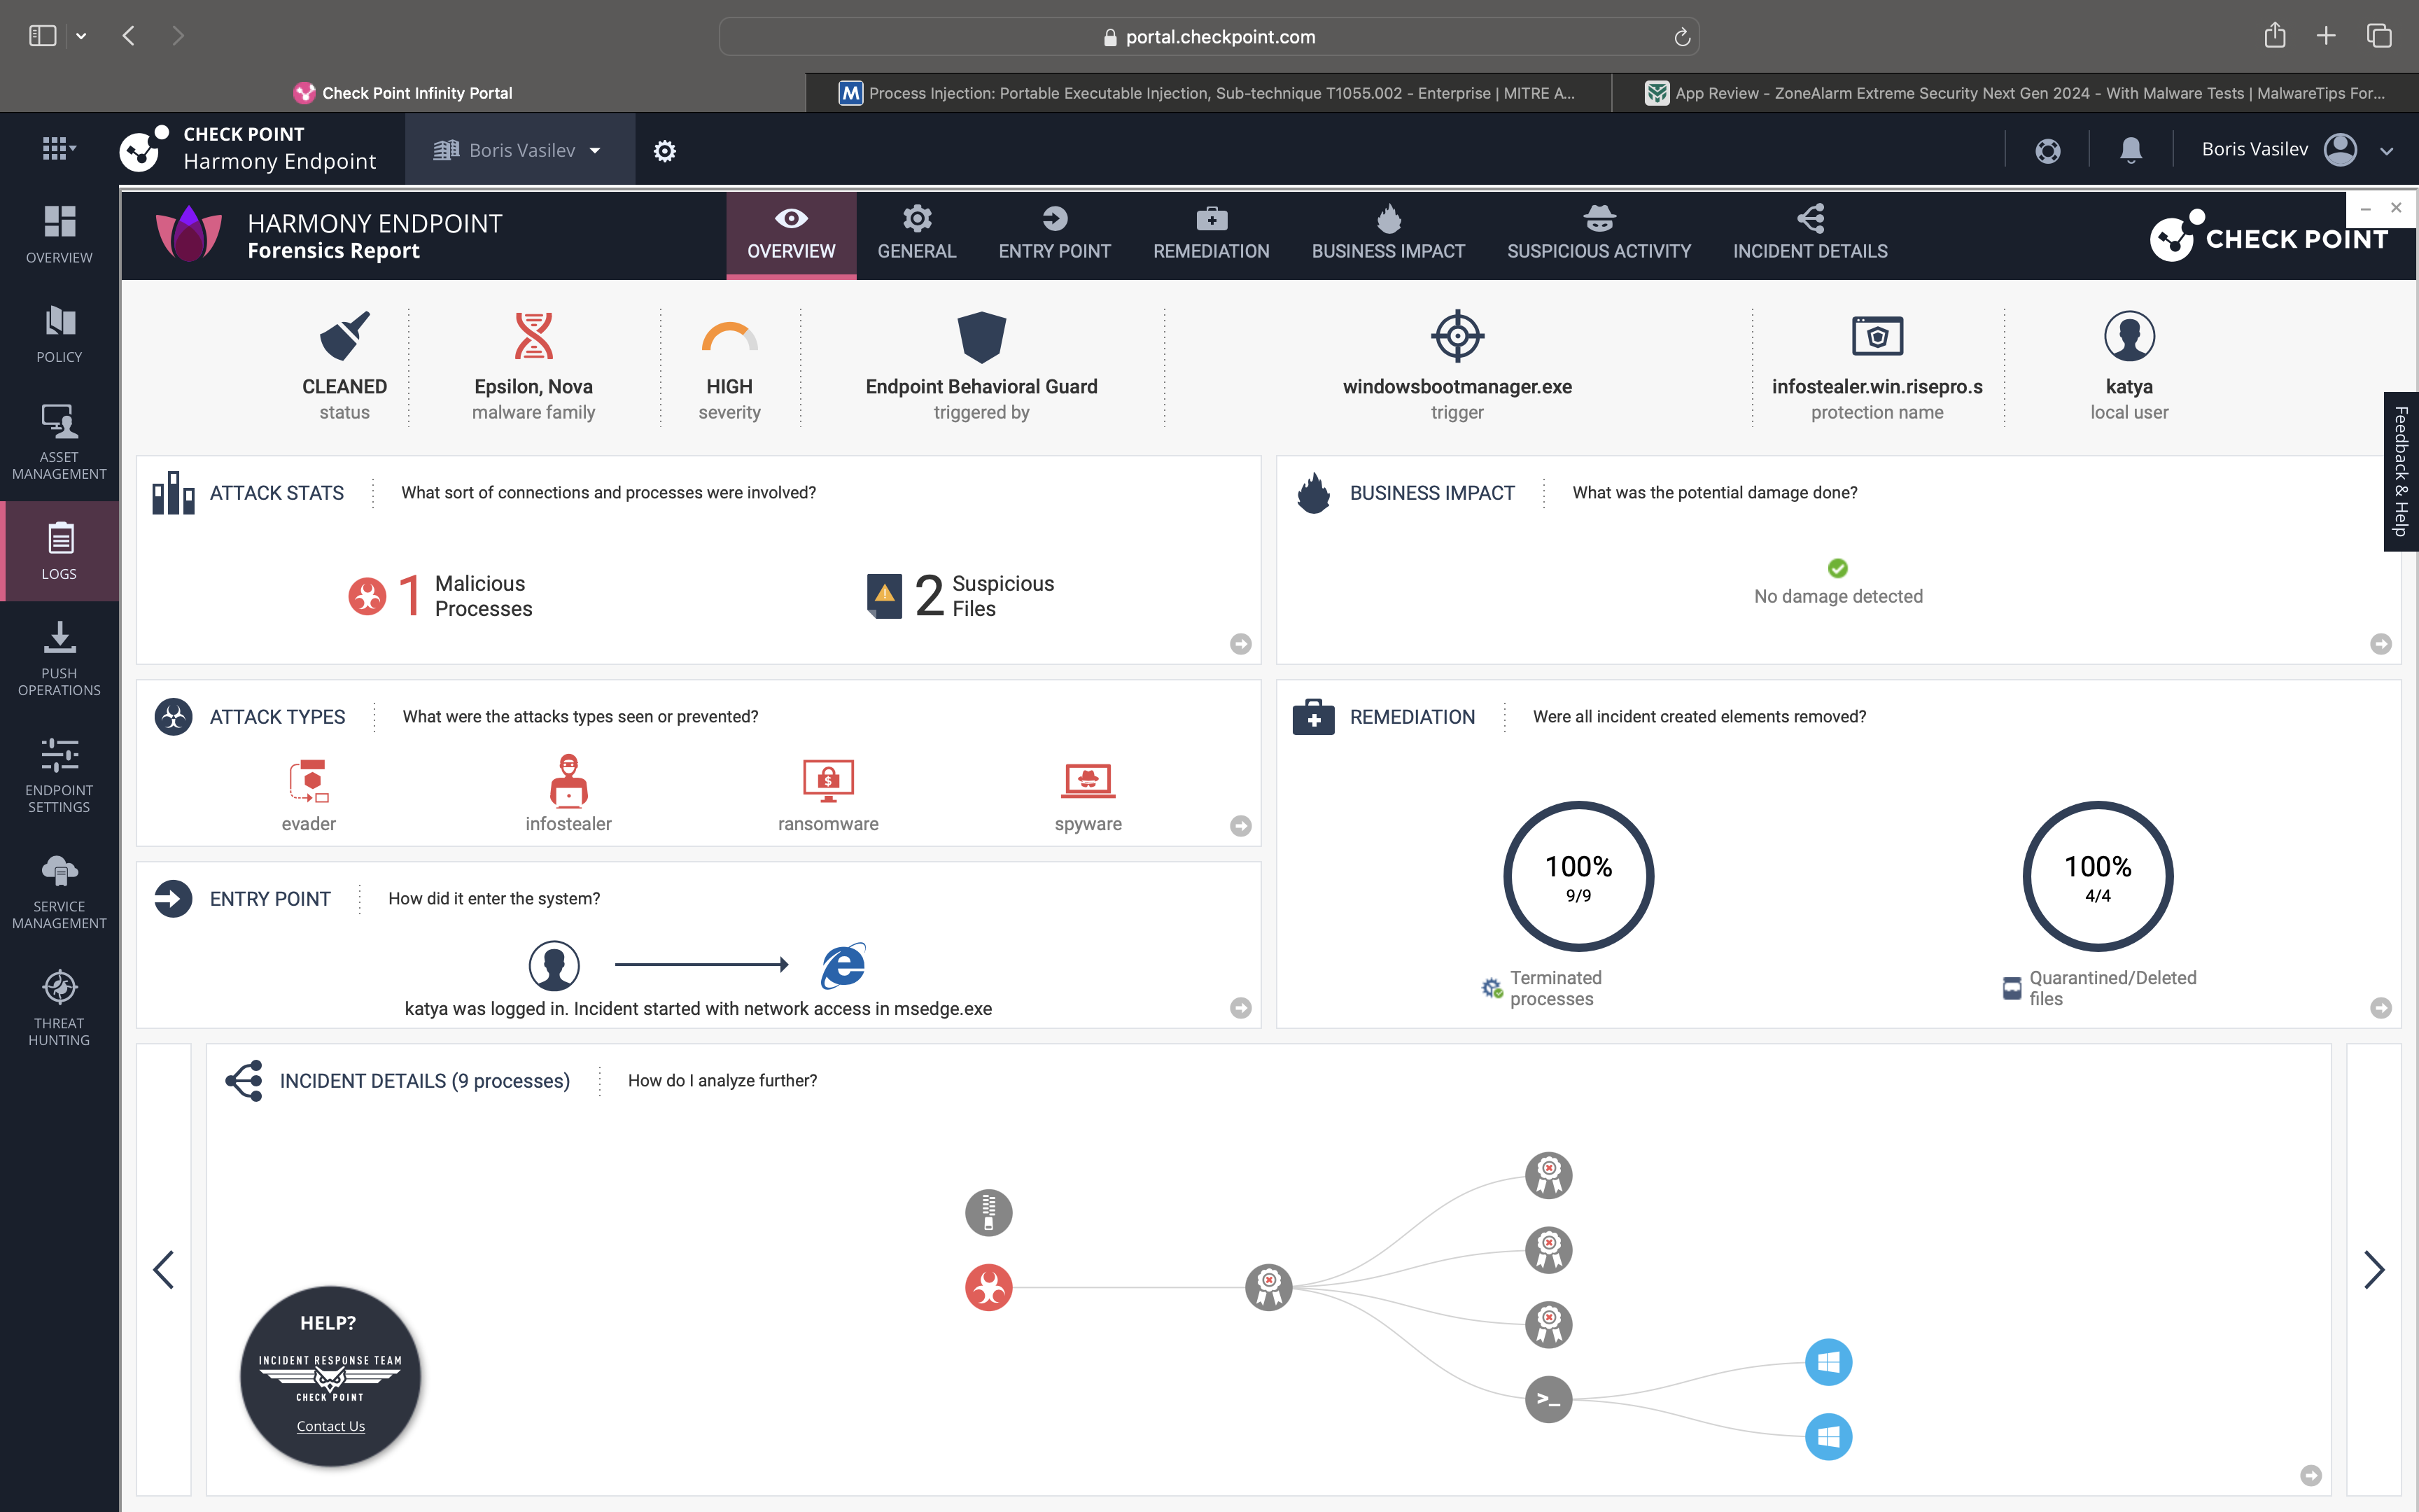2419x1512 pixels.
Task: Click the windowsbootmanager.exe trigger icon
Action: pos(1457,336)
